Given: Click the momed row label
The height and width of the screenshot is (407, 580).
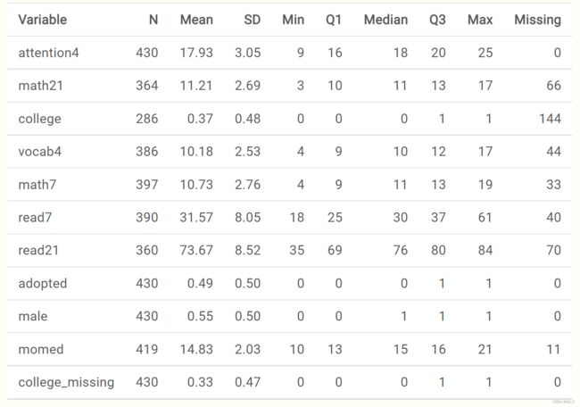Looking at the screenshot, I should coord(41,349).
